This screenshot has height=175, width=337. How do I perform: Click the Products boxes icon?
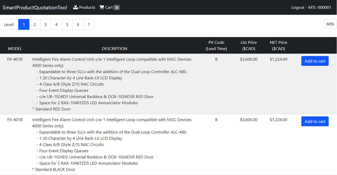coord(75,8)
